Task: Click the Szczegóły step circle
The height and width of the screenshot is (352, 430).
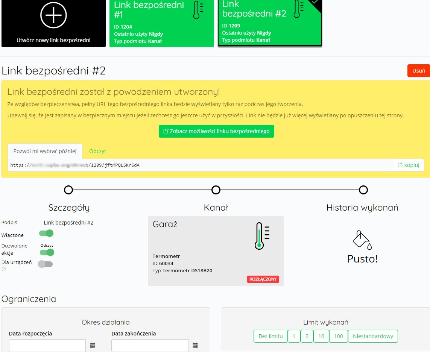Action: pos(68,190)
